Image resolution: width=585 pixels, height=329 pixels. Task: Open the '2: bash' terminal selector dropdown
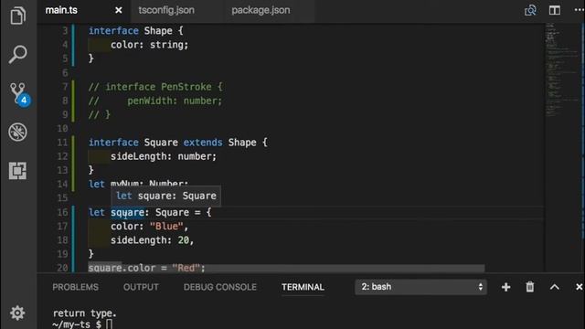click(420, 287)
